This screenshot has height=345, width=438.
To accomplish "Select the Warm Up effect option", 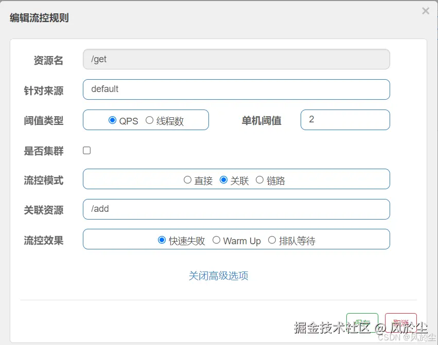I will coord(217,240).
